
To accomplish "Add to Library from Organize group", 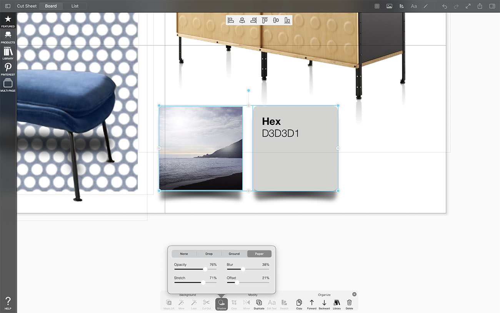I will coord(337,303).
